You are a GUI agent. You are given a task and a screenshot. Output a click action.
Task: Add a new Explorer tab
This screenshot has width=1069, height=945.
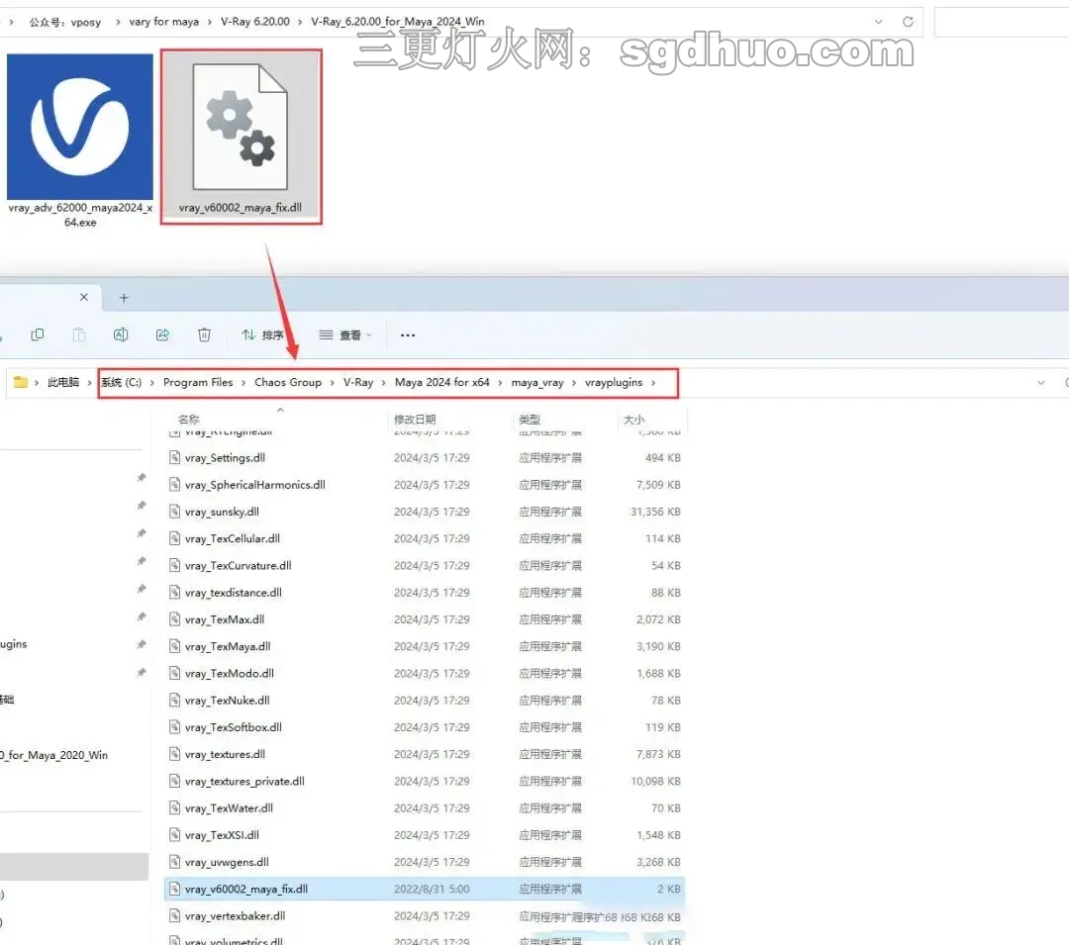(x=124, y=298)
